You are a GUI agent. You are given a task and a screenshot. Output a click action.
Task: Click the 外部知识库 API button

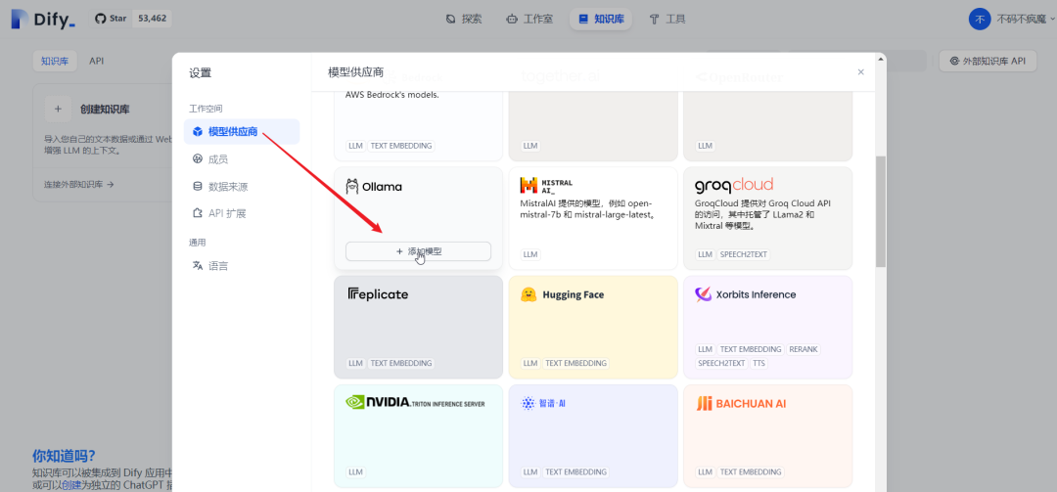click(987, 61)
